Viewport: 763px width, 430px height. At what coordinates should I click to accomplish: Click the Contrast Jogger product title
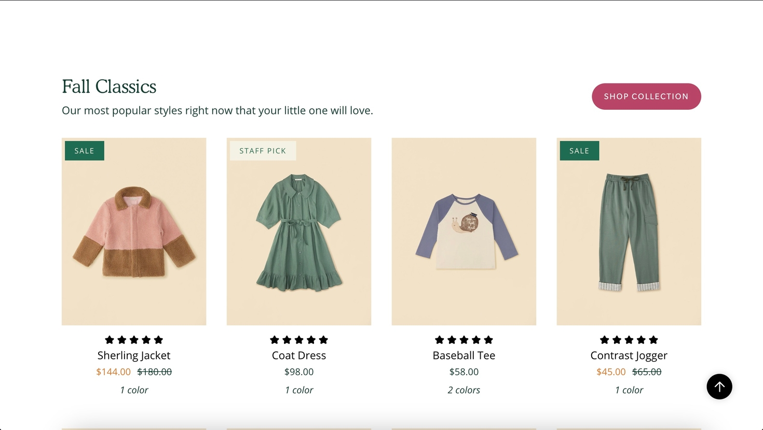click(x=629, y=355)
